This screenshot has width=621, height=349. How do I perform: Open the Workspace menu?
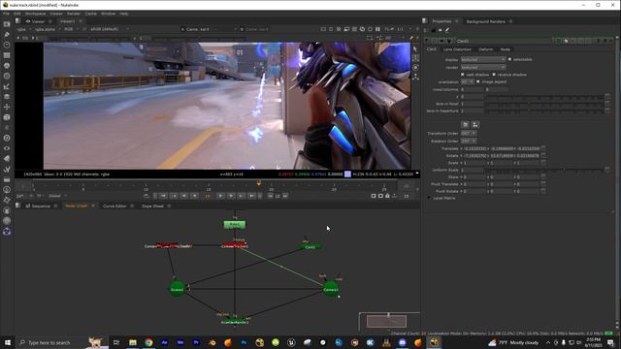click(x=35, y=14)
